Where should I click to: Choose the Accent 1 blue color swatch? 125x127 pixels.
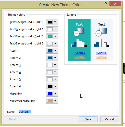click(x=50, y=51)
